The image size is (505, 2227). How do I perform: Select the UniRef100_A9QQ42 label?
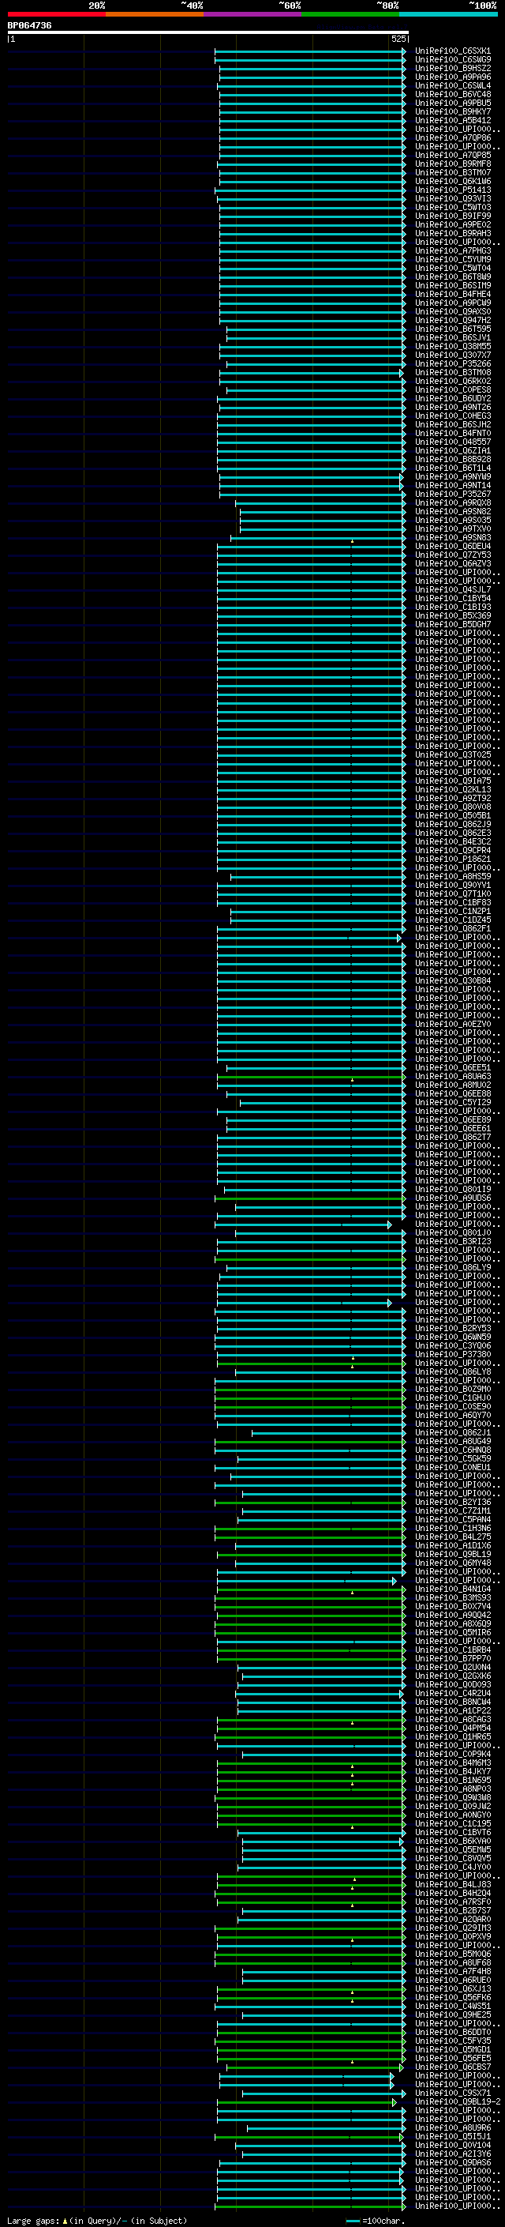coord(453,1615)
